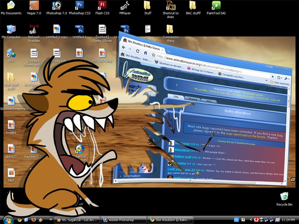Select the Untitled-1 Photoshop file icon
The image size is (299, 224).
tap(79, 32)
